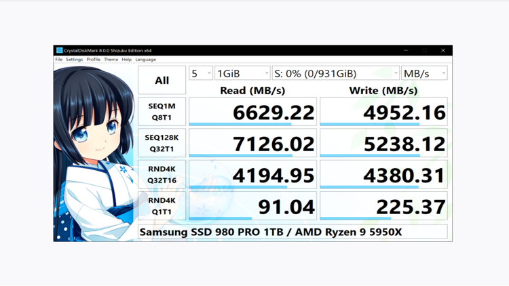The width and height of the screenshot is (509, 286).
Task: Click the Samsung SSD 980 PRO comment field
Action: tap(293, 232)
